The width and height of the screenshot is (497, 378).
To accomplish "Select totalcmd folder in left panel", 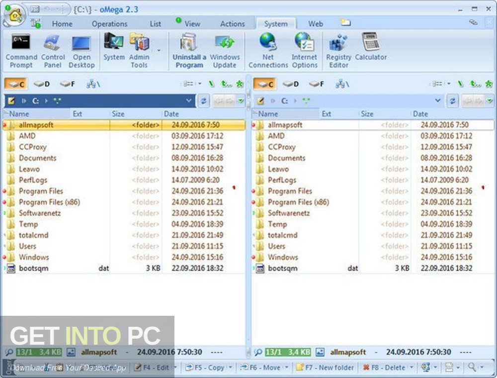I will tap(124, 235).
